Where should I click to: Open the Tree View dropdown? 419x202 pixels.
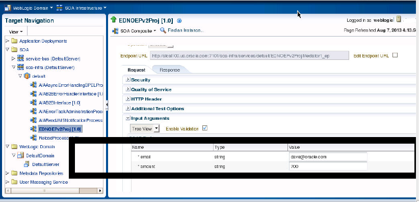pos(145,128)
